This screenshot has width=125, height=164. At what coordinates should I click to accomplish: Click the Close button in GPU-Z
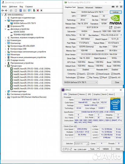point(117,82)
